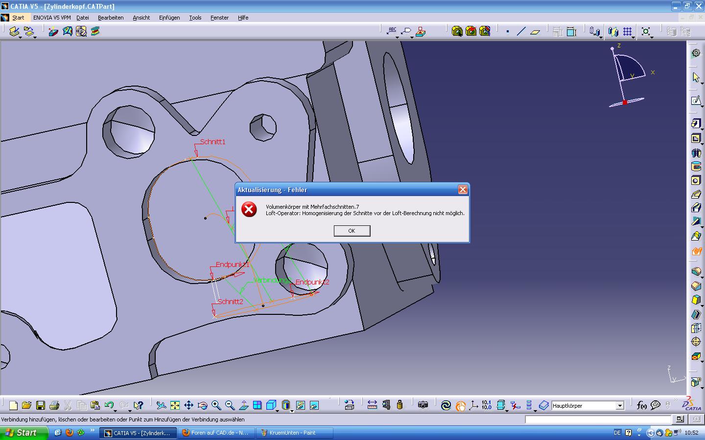Image resolution: width=705 pixels, height=440 pixels.
Task: Expand the Quick Launch chevron
Action: click(92, 431)
